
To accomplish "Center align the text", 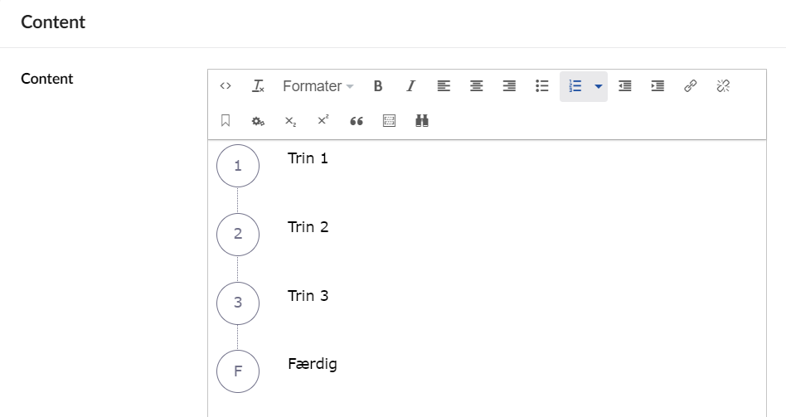I will point(477,86).
